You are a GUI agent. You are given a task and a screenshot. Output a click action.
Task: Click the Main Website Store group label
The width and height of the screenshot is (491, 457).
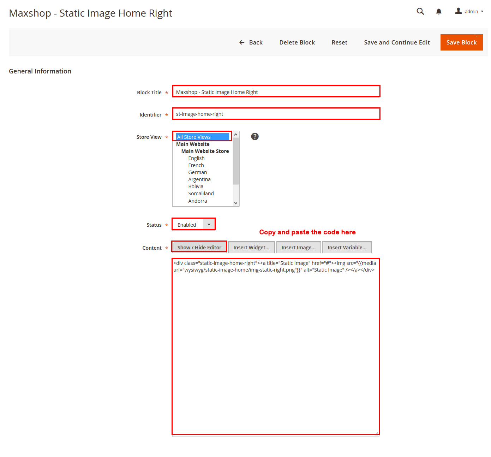tap(205, 151)
